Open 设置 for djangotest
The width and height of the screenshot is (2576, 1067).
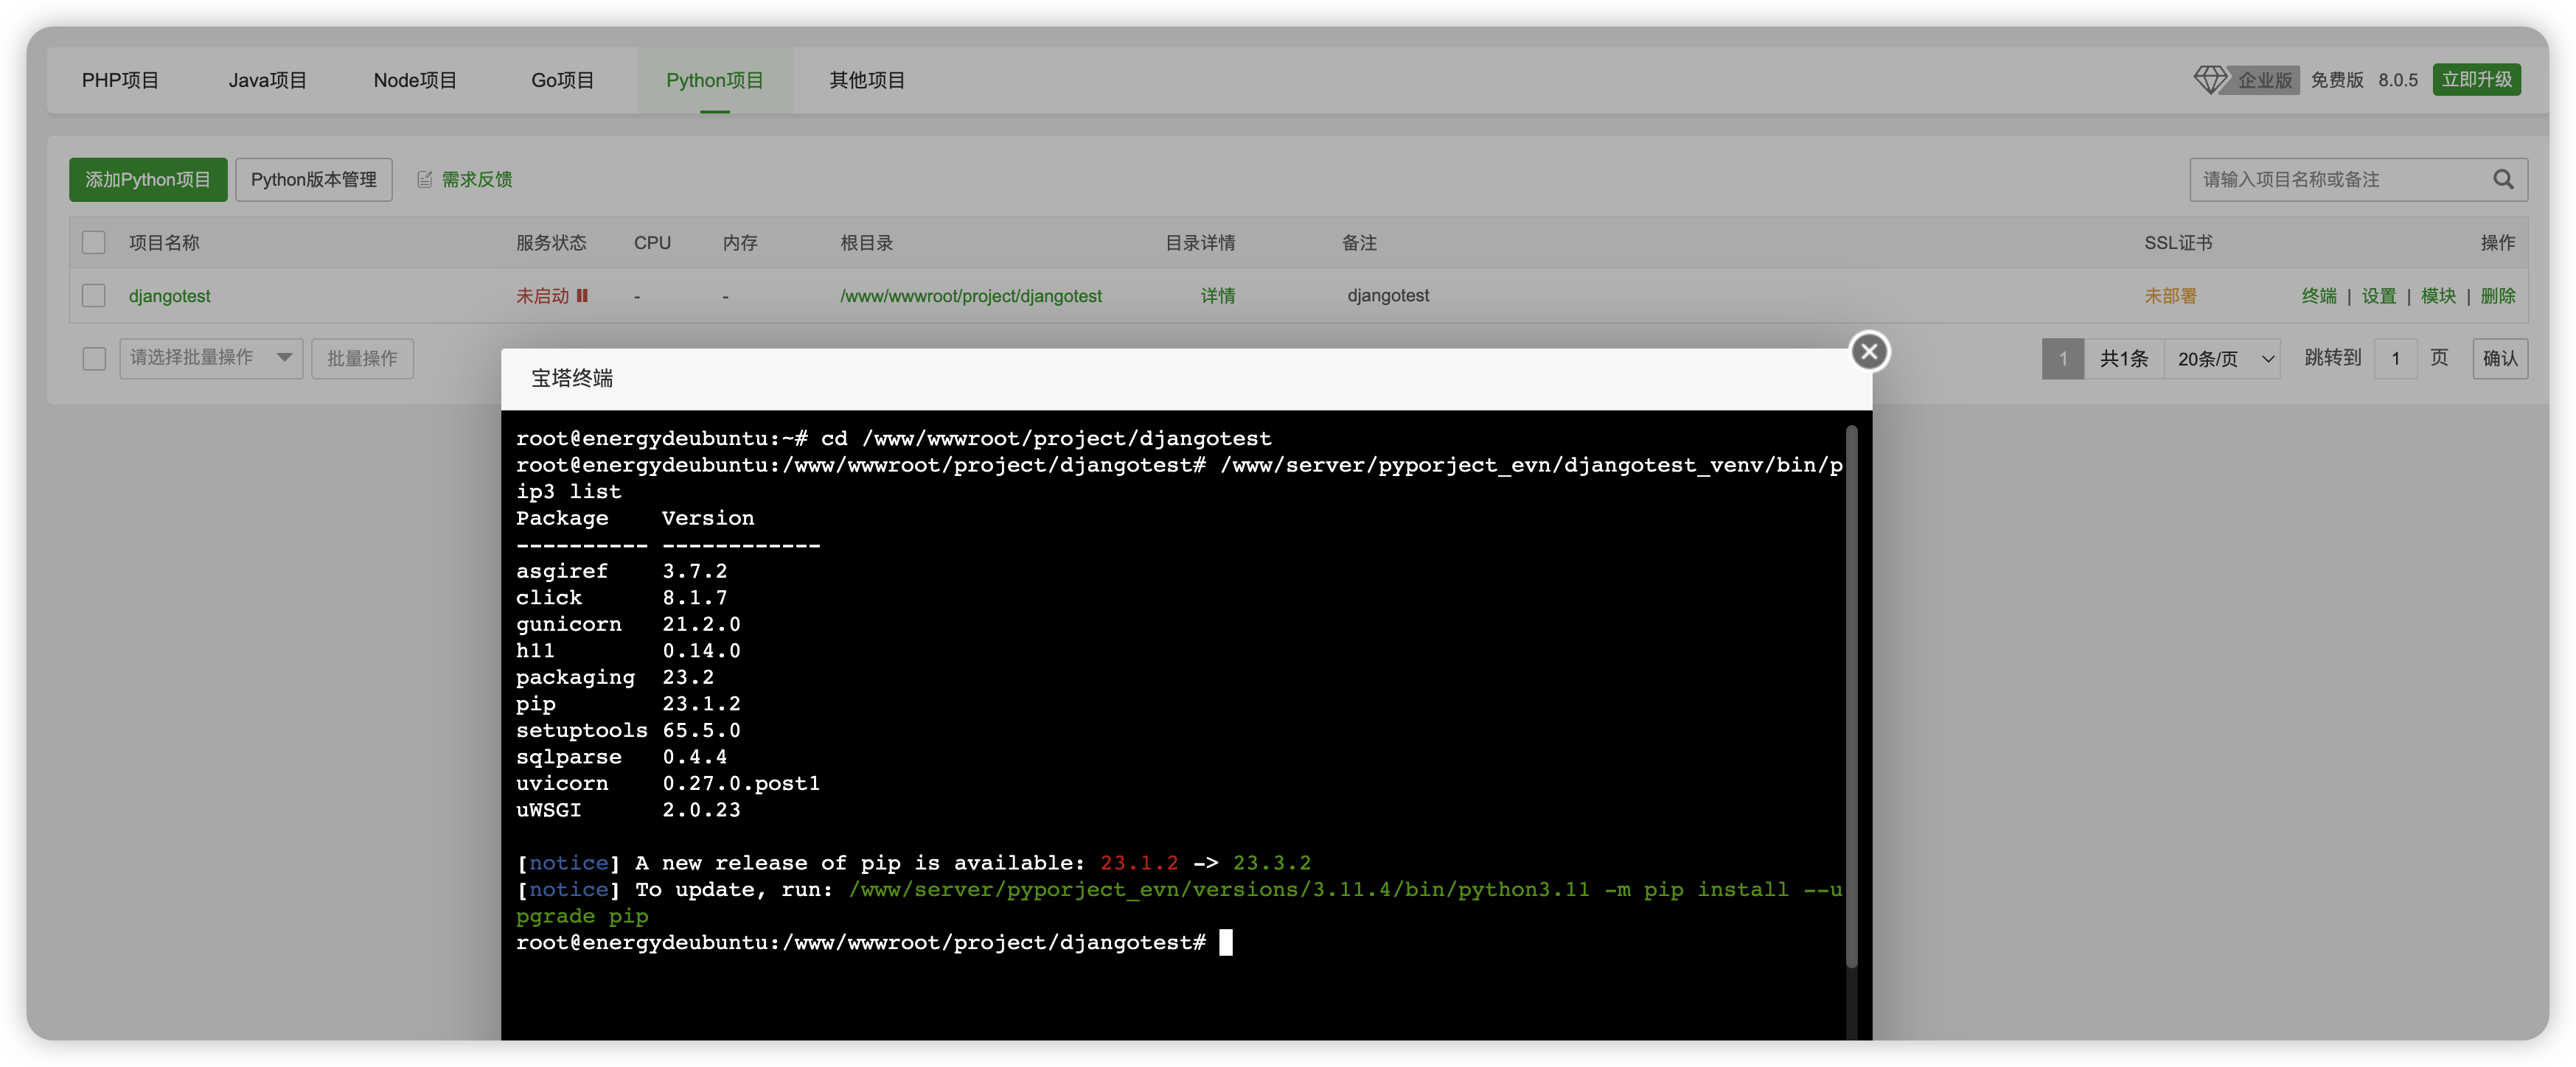tap(2379, 295)
